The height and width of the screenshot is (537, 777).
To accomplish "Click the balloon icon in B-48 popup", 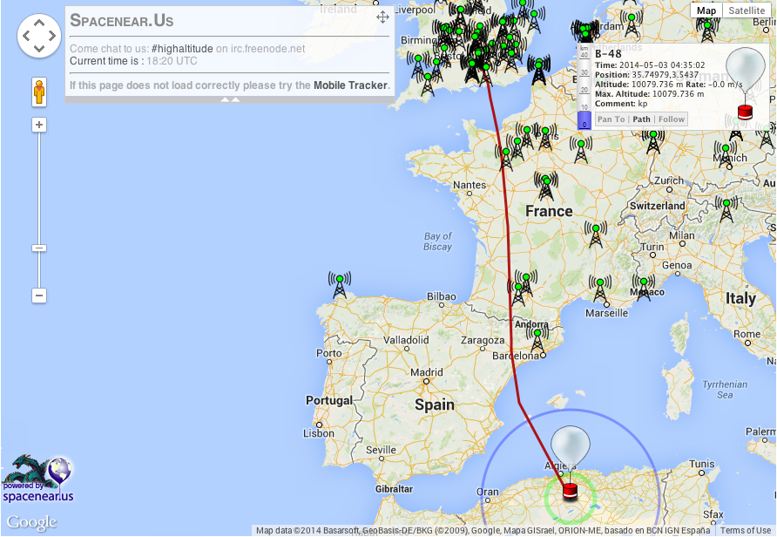I will [x=745, y=83].
